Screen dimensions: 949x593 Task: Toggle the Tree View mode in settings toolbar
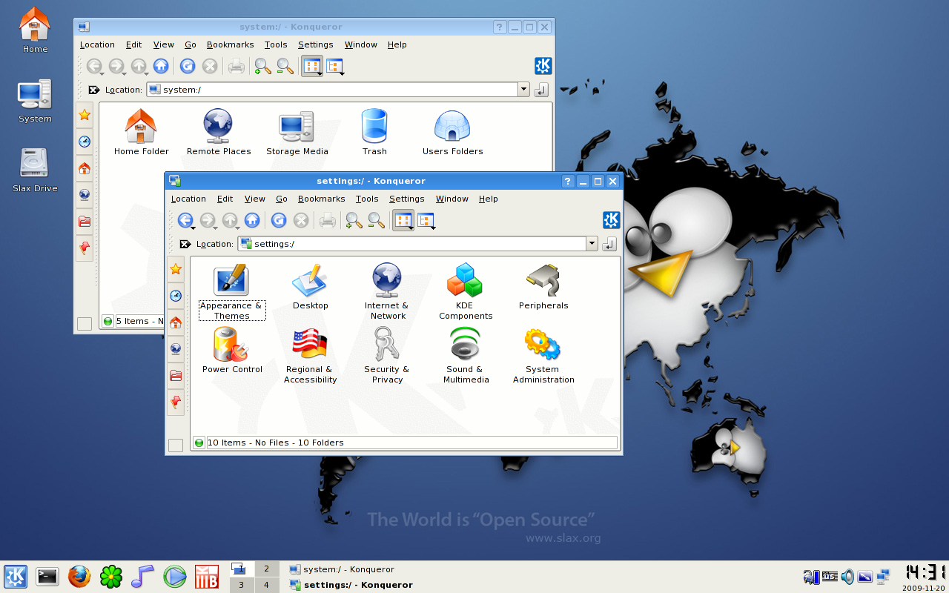pos(426,220)
